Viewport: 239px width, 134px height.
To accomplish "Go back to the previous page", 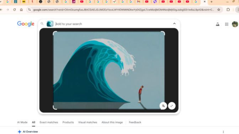I will (1, 10).
